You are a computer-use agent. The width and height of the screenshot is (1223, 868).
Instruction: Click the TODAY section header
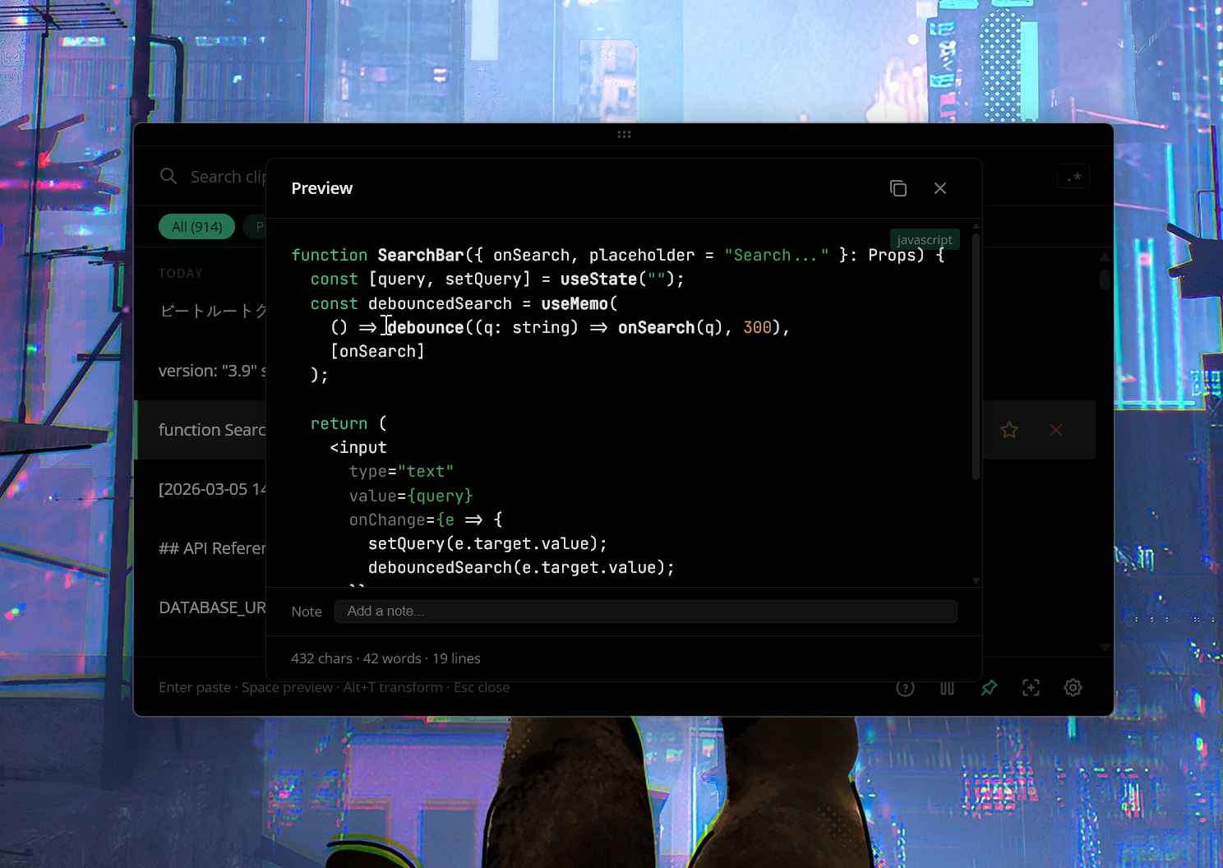[180, 274]
